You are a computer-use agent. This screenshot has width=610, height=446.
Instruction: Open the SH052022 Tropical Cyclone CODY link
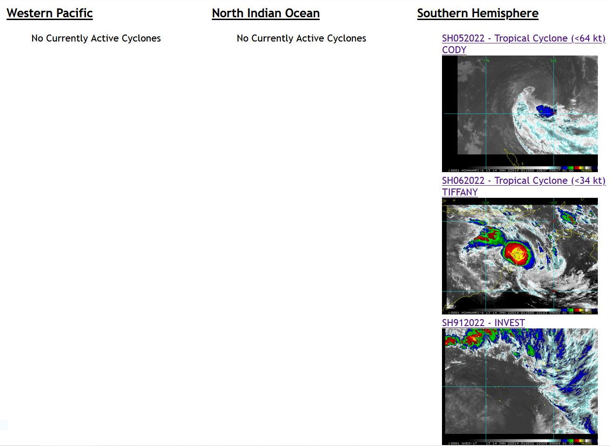pyautogui.click(x=523, y=38)
